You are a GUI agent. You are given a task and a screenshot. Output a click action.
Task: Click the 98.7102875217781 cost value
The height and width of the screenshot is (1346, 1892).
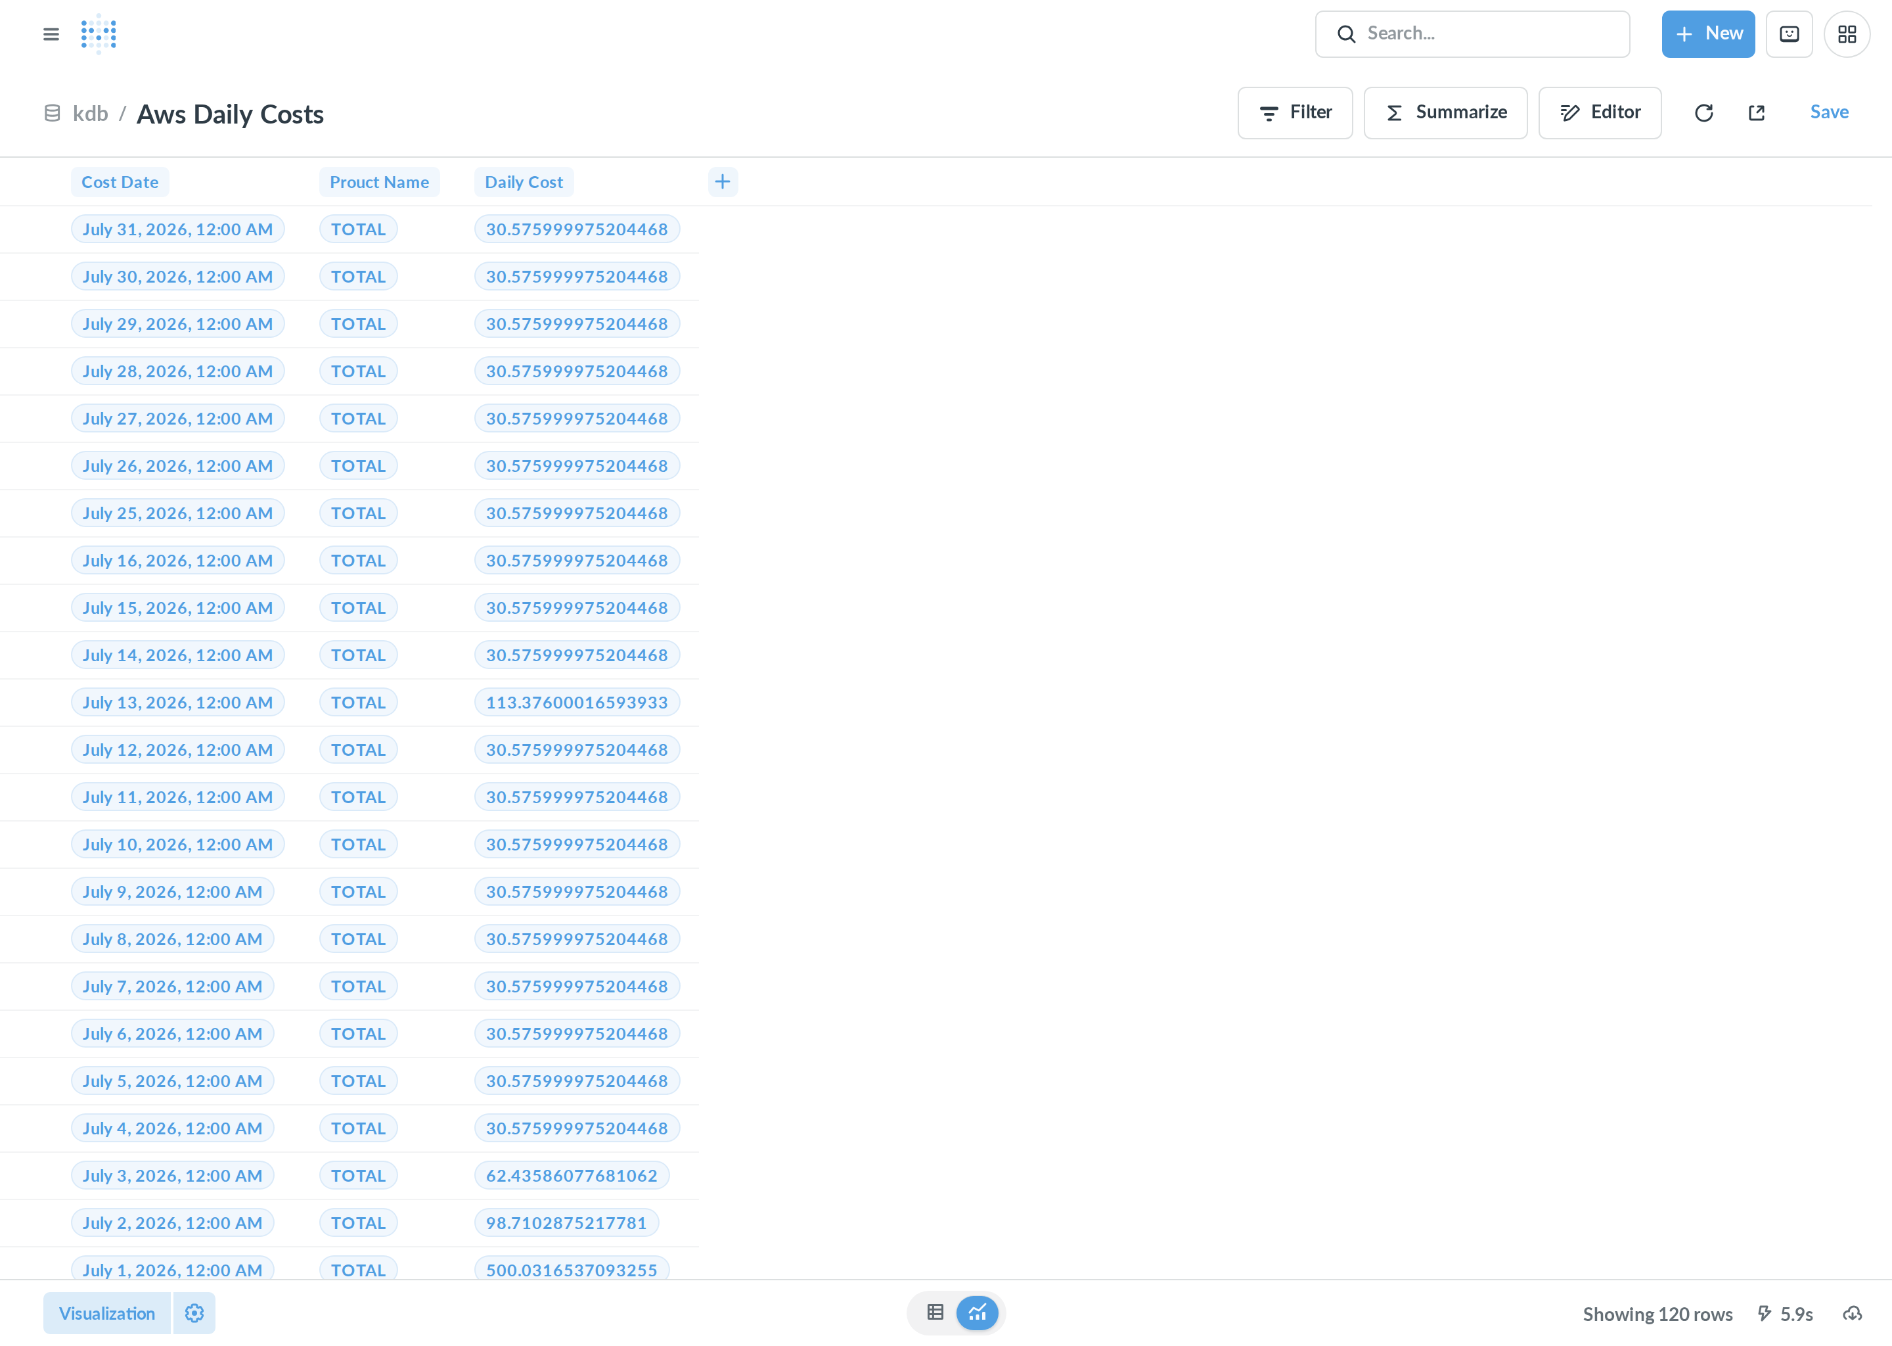[x=566, y=1222]
